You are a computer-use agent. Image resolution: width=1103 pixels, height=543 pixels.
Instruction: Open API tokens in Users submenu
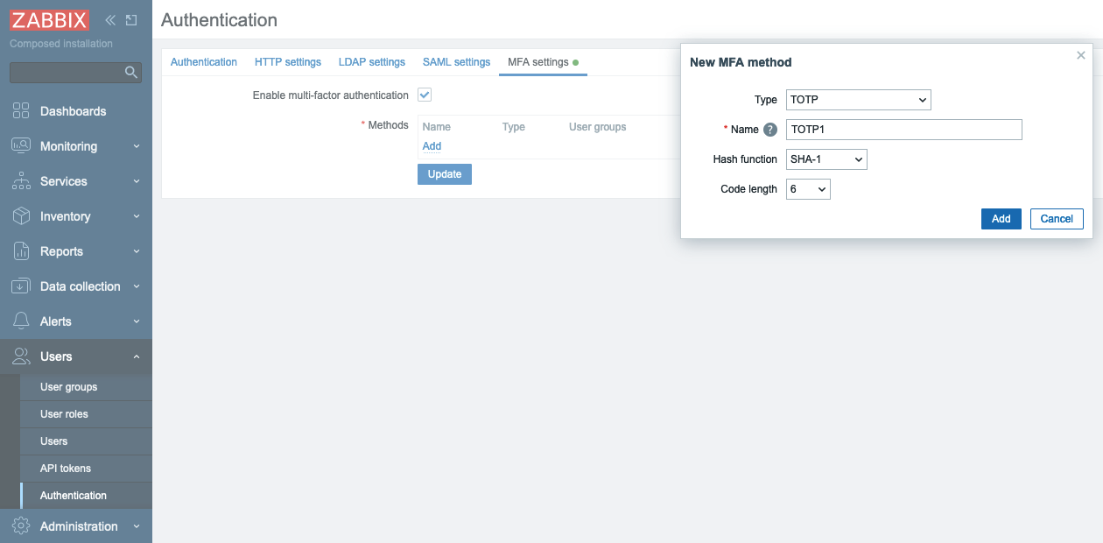coord(66,469)
